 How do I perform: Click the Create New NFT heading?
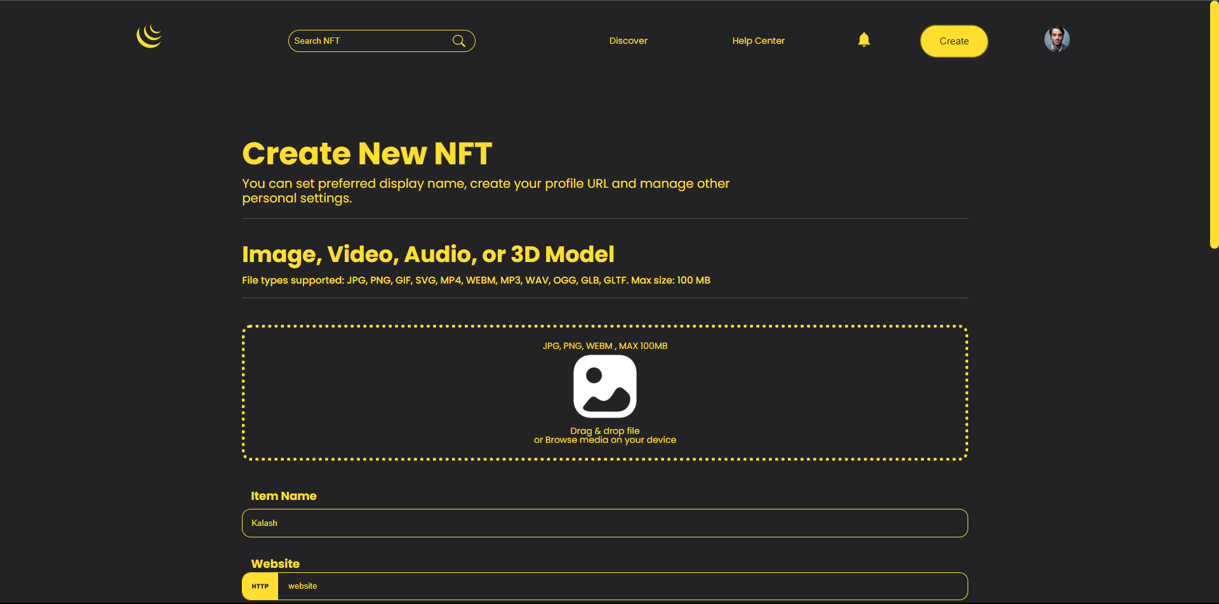367,153
